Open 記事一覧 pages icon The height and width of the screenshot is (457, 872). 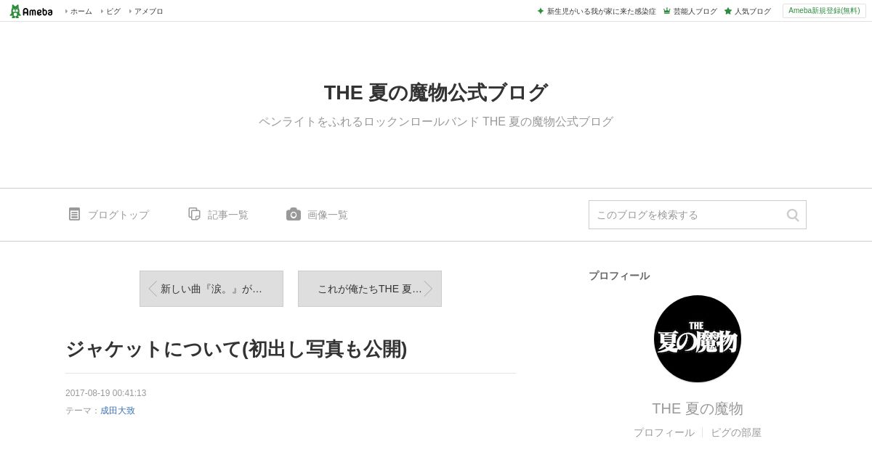pyautogui.click(x=194, y=214)
